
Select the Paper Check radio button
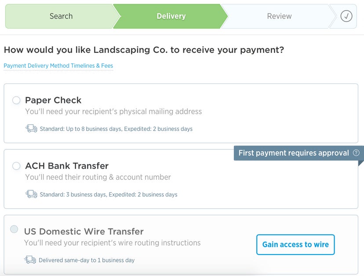click(16, 100)
